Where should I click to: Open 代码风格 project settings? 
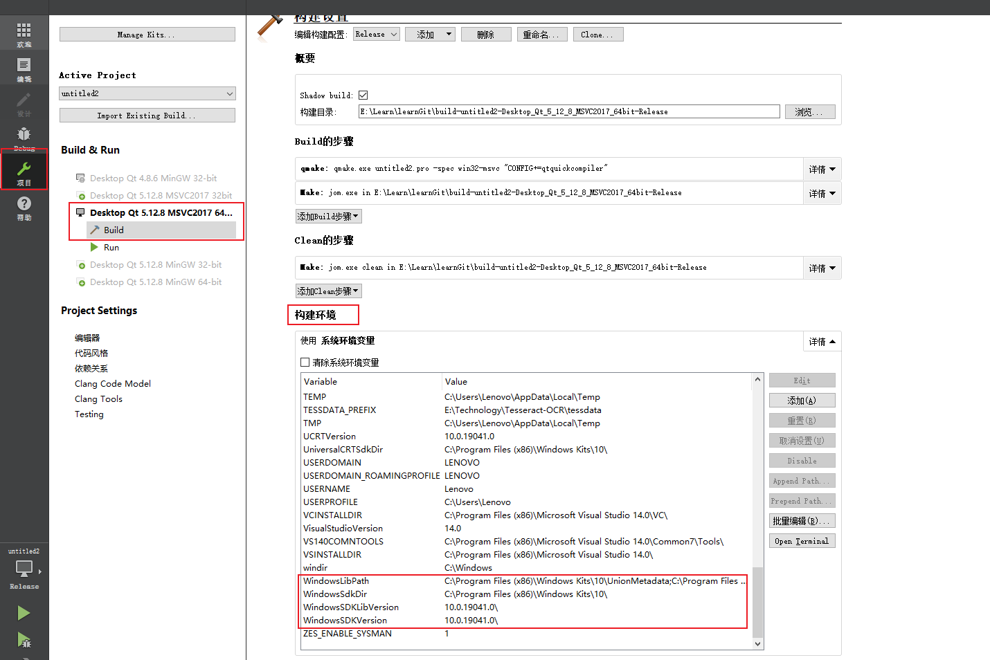coord(91,354)
